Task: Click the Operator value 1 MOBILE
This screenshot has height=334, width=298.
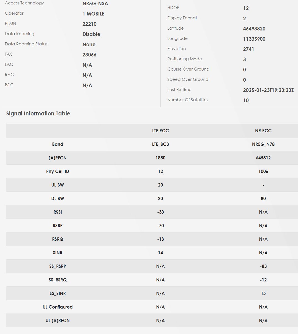Action: click(x=93, y=14)
